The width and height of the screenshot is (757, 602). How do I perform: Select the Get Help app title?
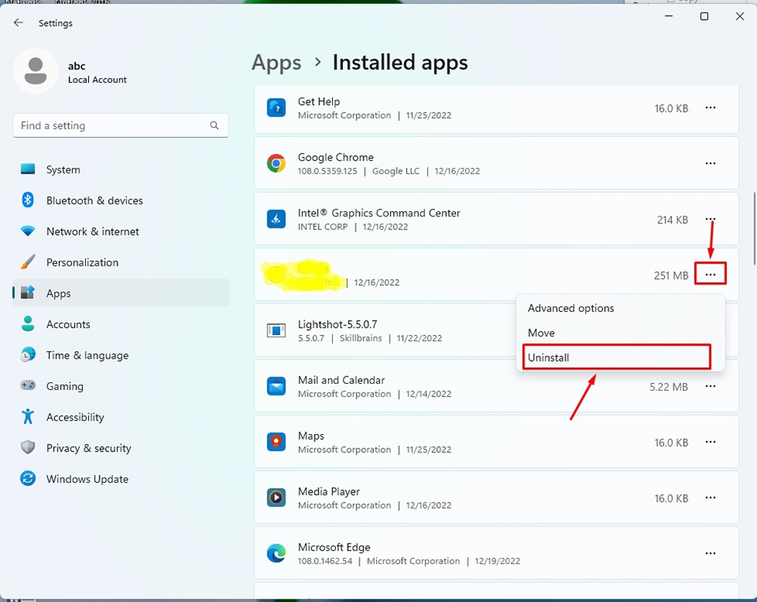pos(319,102)
